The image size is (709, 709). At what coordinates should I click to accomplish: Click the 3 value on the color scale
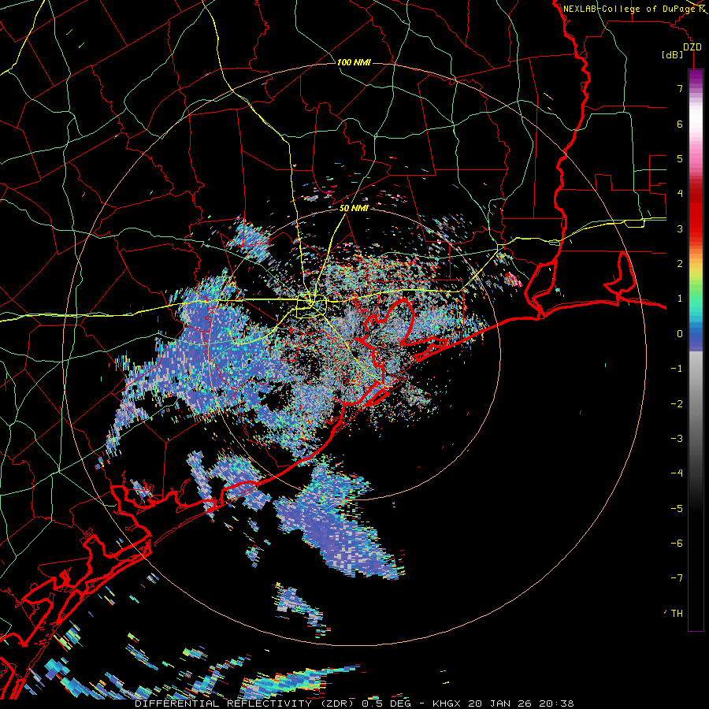680,228
